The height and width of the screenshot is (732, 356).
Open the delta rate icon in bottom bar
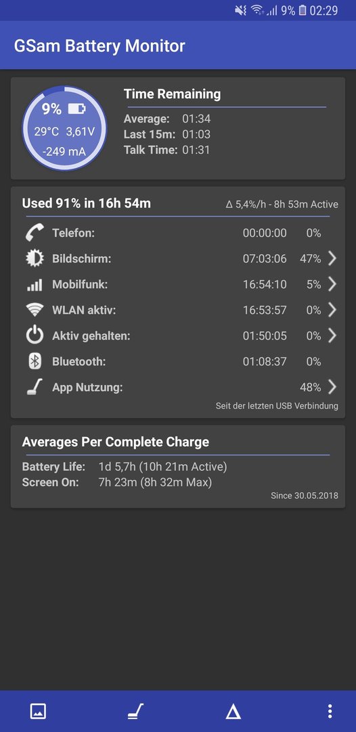[x=233, y=712]
